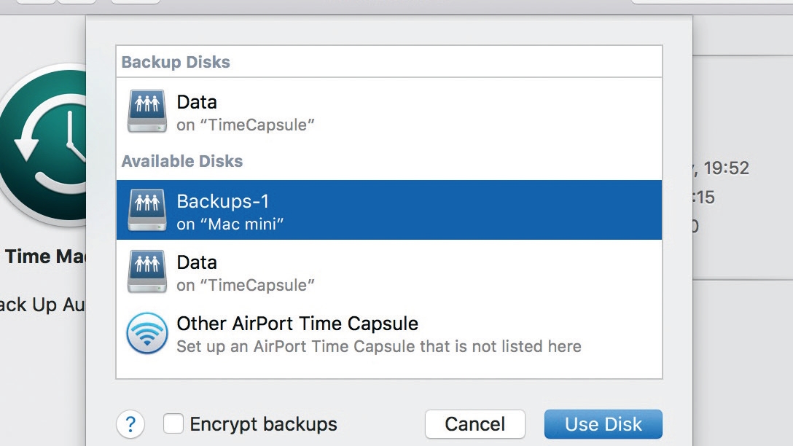The image size is (793, 446).
Task: Enable the Encrypt backups checkbox
Action: tap(173, 423)
